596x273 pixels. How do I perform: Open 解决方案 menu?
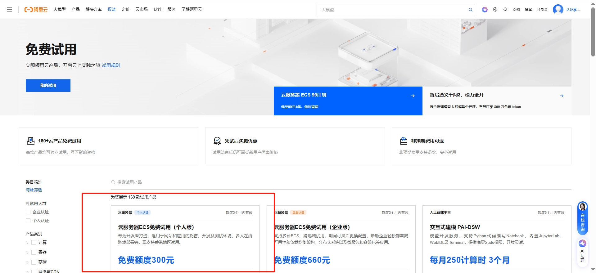(x=94, y=10)
